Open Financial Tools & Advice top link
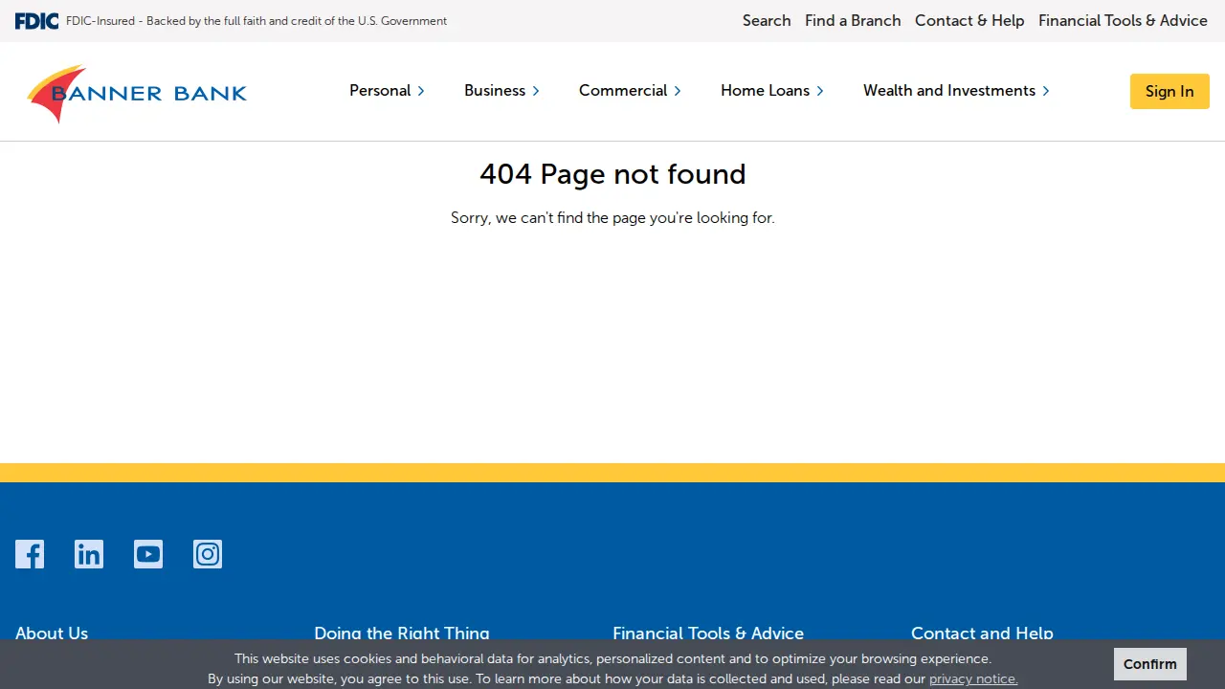The image size is (1225, 689). pos(1123,20)
